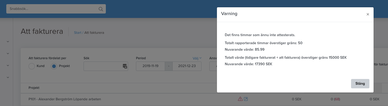Close the Varning dialog with the X

click(368, 14)
